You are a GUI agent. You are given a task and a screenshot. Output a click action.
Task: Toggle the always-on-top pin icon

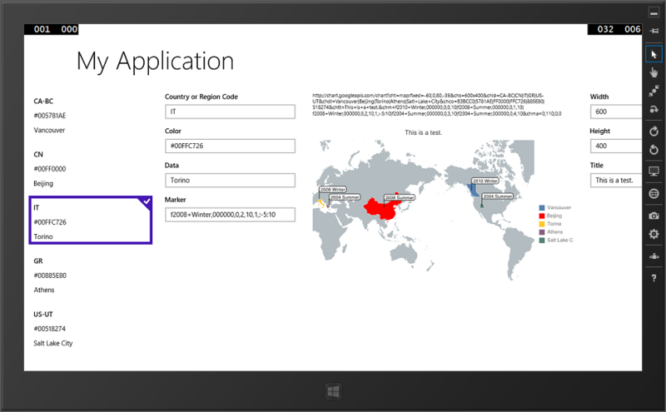click(654, 31)
